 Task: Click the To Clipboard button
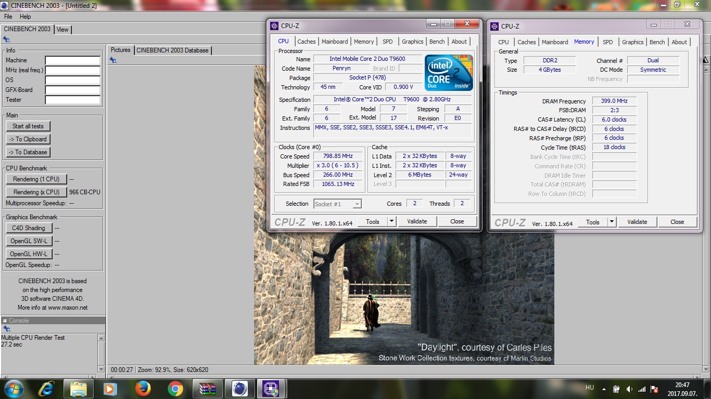pos(28,139)
